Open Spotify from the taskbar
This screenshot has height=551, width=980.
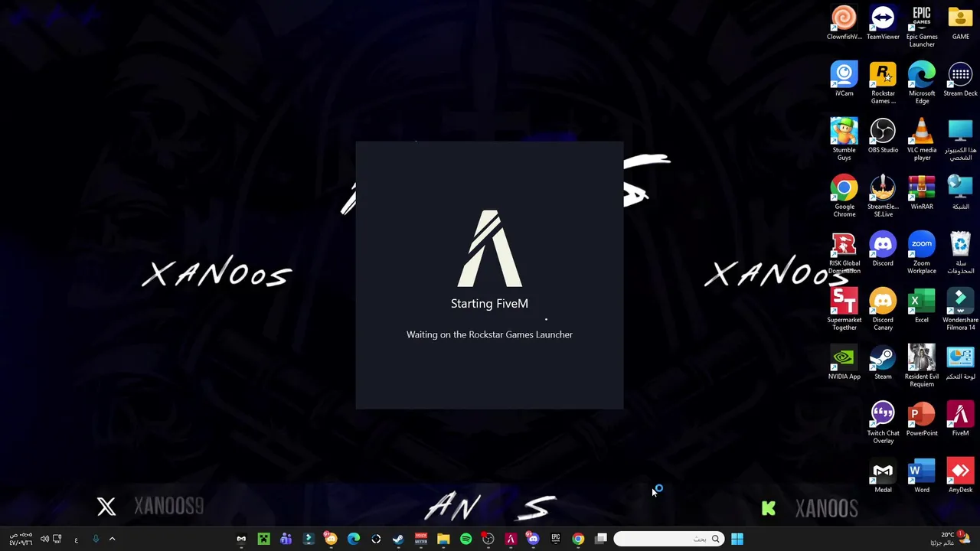coord(465,539)
